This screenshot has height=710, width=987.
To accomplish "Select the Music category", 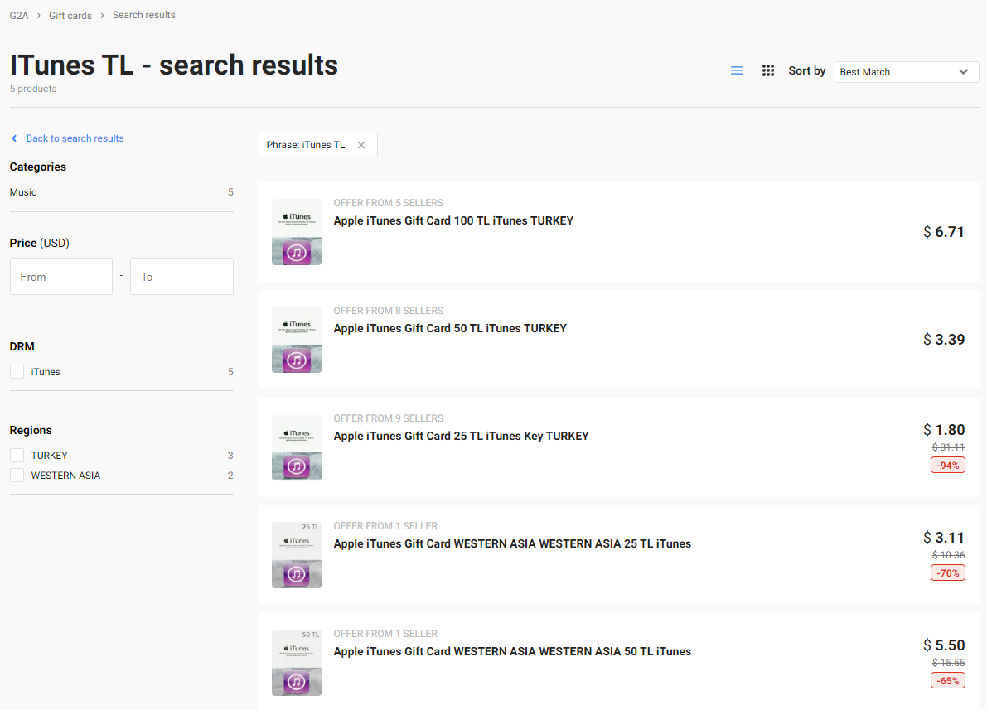I will [x=23, y=192].
